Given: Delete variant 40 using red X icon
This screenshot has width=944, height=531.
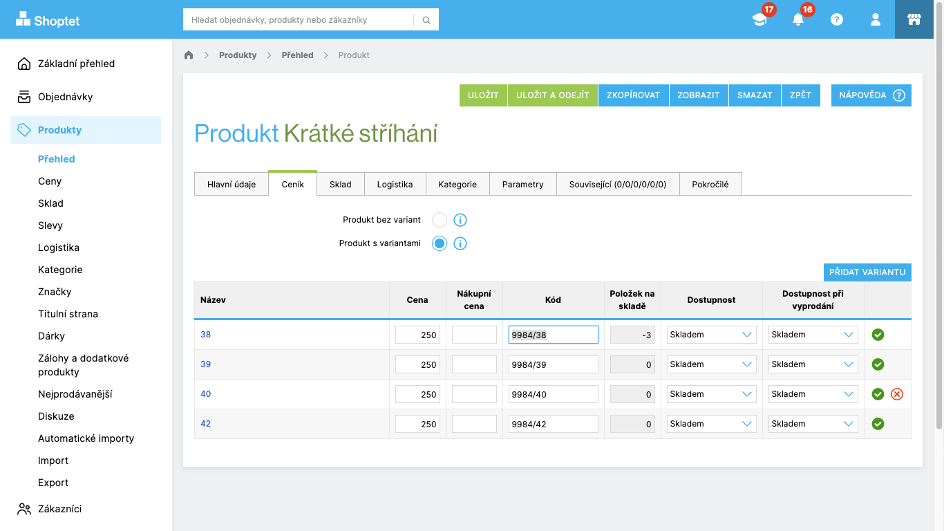Looking at the screenshot, I should tap(897, 394).
